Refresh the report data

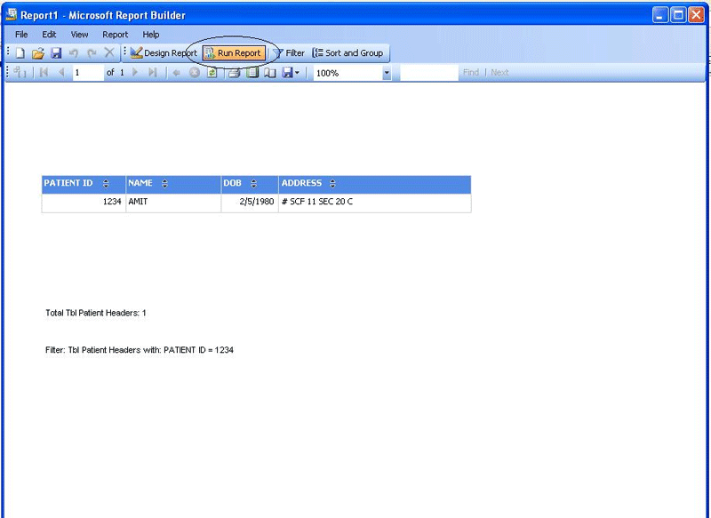[x=212, y=73]
